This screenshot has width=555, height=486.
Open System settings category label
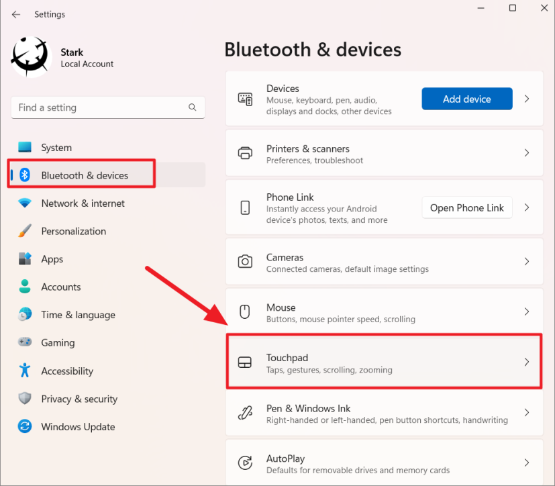pos(56,148)
